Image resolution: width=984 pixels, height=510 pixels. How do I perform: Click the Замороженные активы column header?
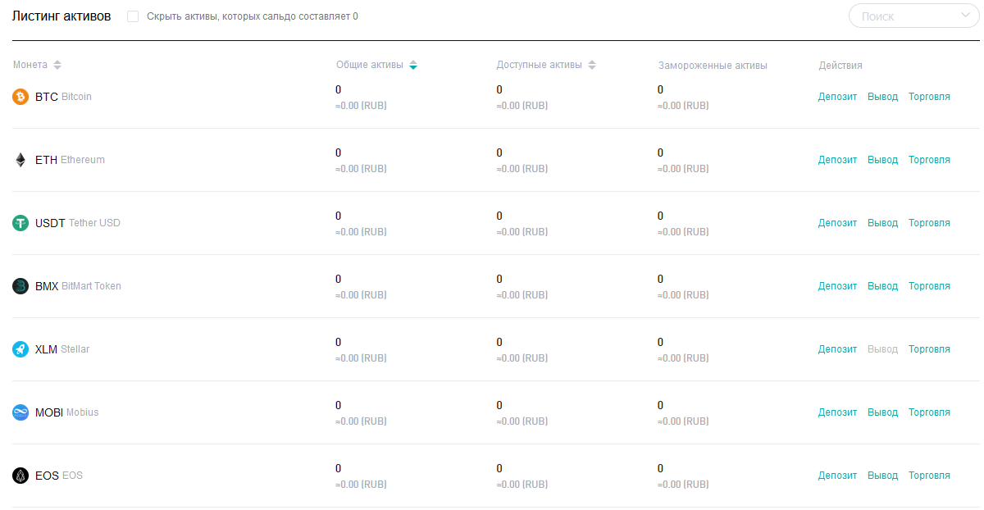point(712,66)
